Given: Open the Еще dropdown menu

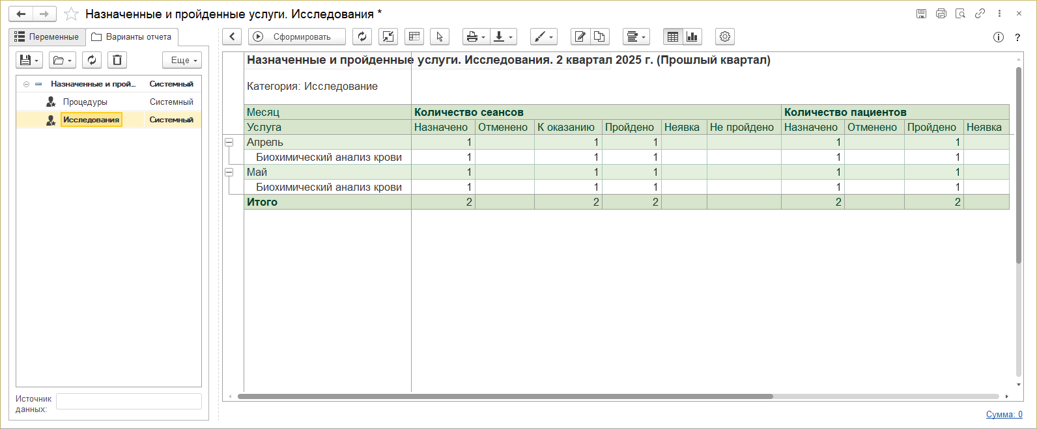Looking at the screenshot, I should [x=182, y=61].
